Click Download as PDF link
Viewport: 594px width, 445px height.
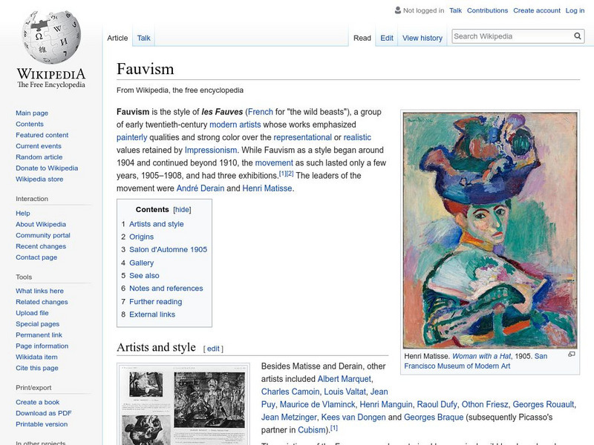coord(44,413)
